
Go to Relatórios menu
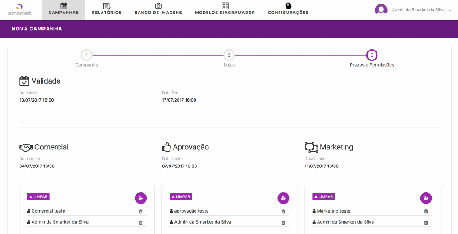pos(106,9)
